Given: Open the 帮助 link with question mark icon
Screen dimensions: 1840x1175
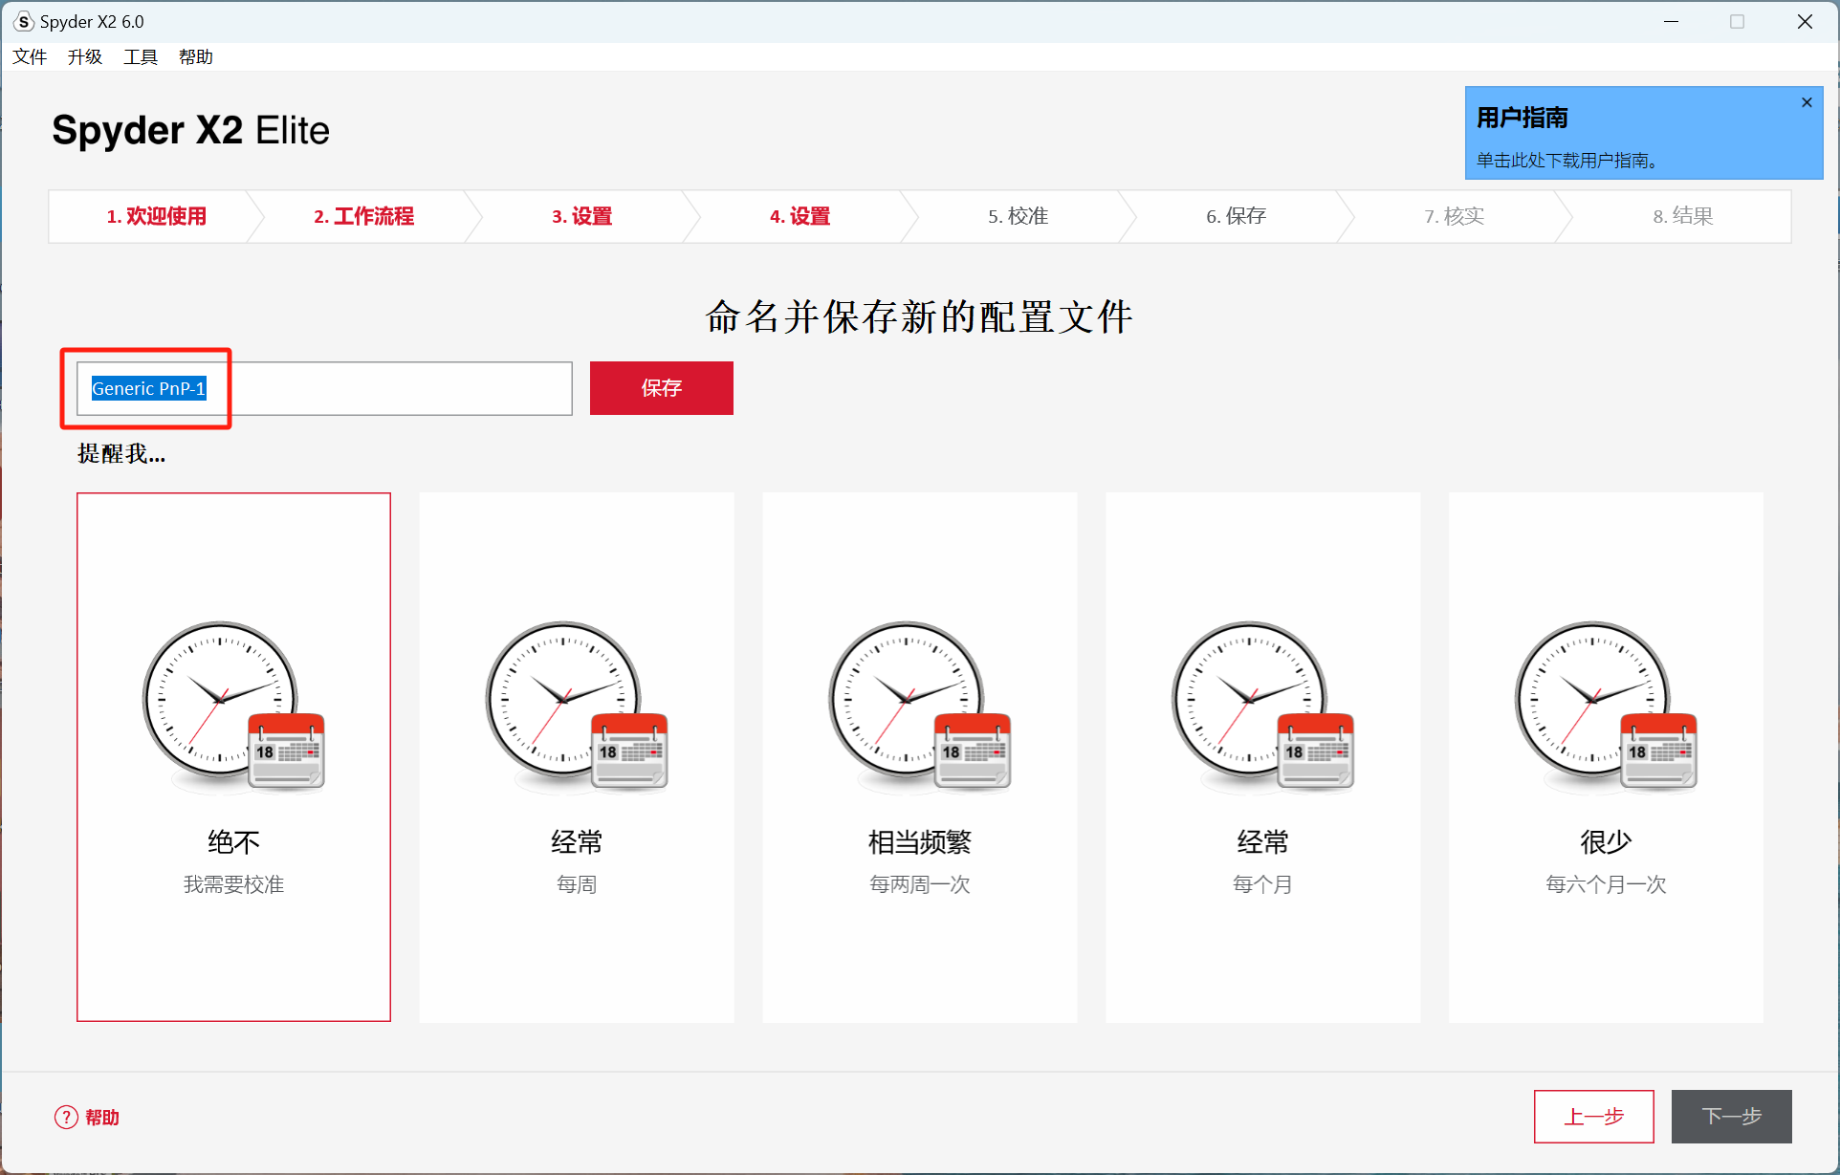Looking at the screenshot, I should 87,1118.
